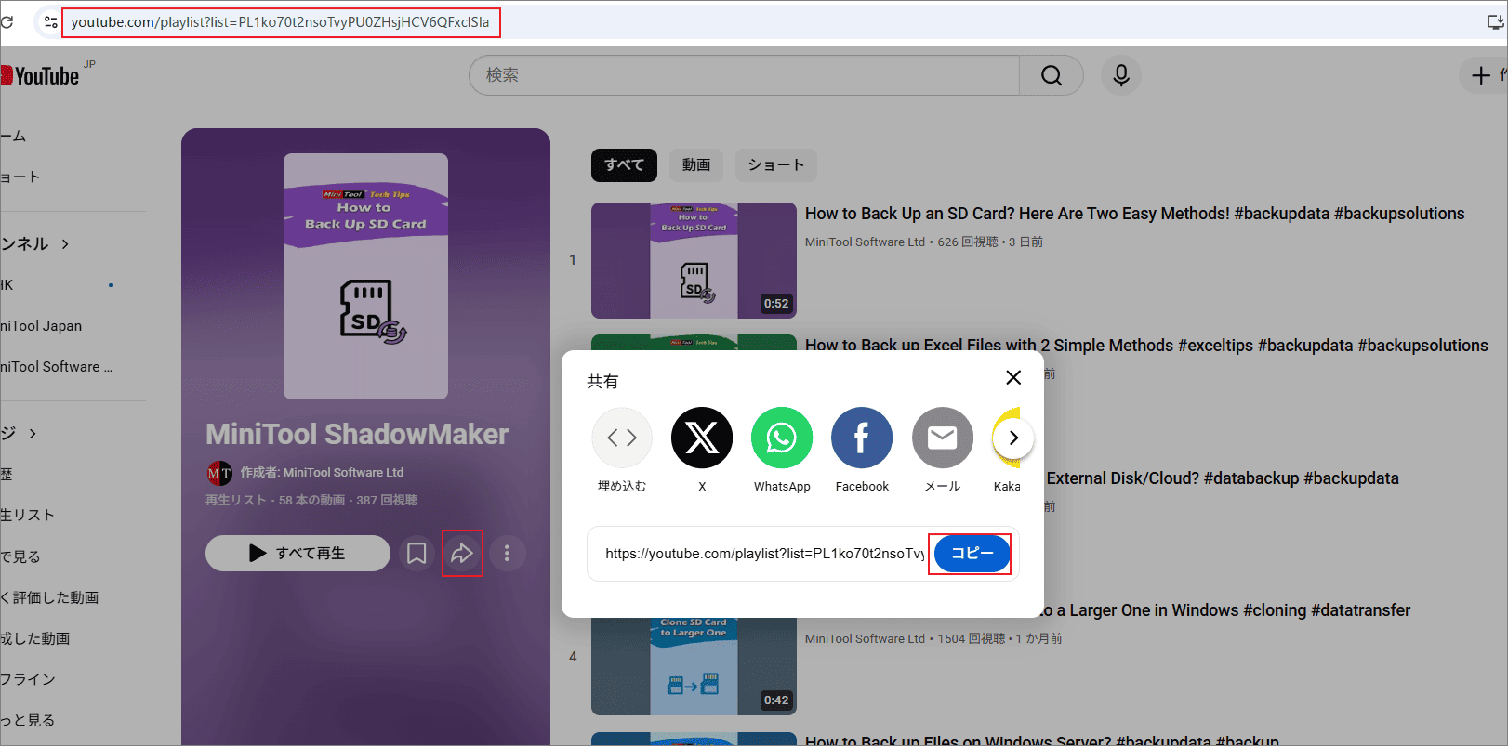Focus the YouTube search box
This screenshot has width=1508, height=746.
click(744, 75)
